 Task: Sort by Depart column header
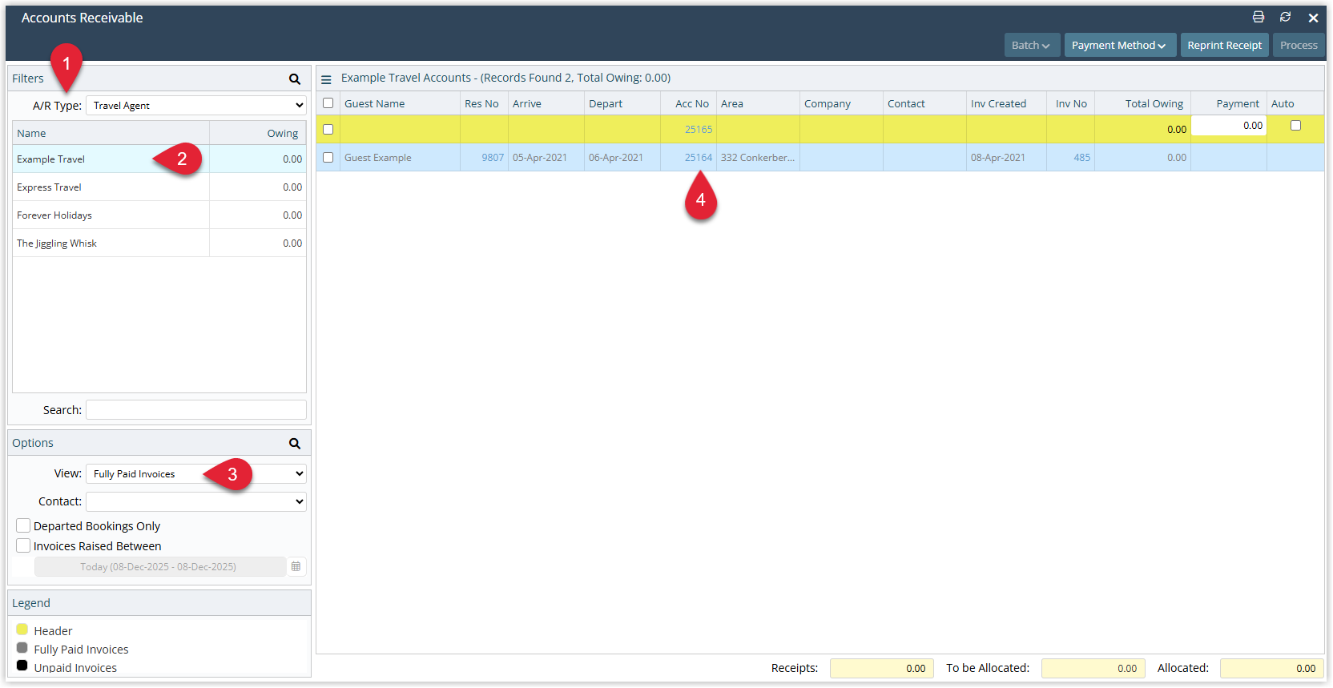622,103
